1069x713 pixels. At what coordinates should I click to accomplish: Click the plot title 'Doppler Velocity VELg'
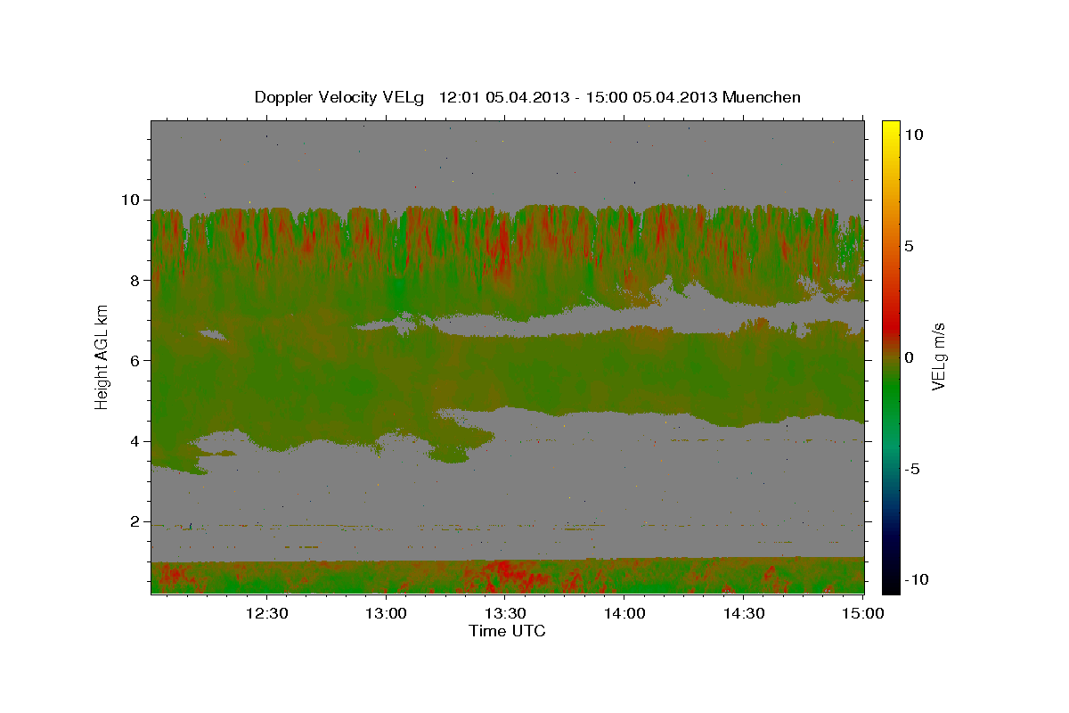[339, 97]
